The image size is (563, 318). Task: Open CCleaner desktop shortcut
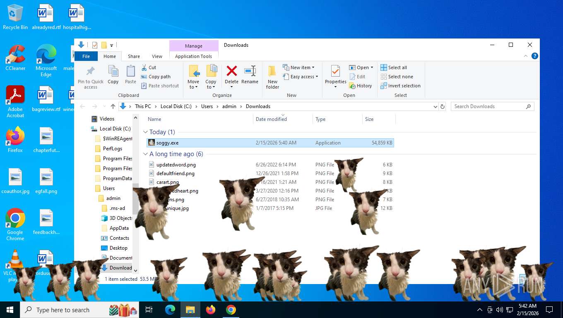click(x=15, y=58)
